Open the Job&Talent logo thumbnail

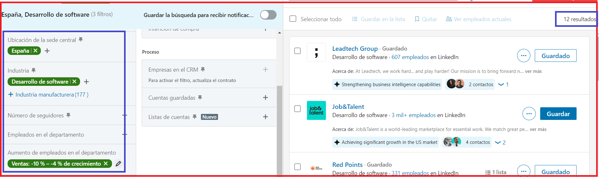pyautogui.click(x=316, y=110)
